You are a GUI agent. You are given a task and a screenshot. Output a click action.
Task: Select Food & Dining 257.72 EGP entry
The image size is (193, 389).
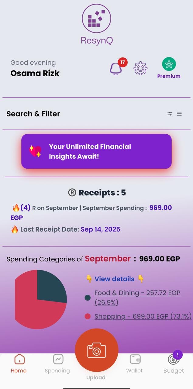click(x=137, y=298)
